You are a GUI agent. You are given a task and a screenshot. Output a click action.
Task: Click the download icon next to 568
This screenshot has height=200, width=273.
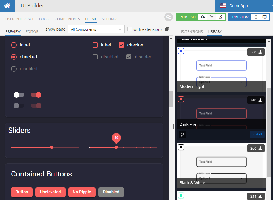[260, 52]
